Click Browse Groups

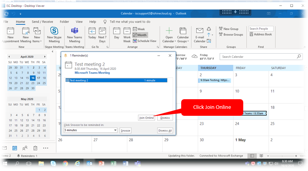click(231, 34)
